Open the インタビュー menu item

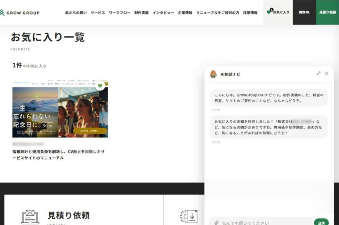pyautogui.click(x=163, y=13)
